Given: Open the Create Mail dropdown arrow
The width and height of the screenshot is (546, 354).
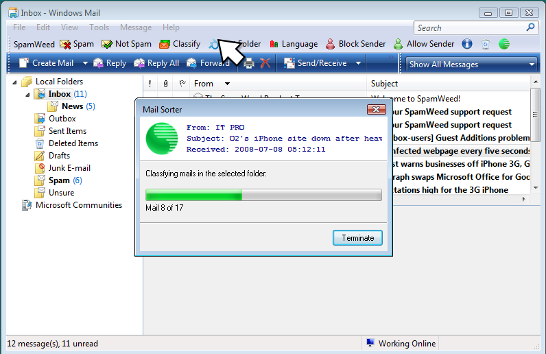Looking at the screenshot, I should tap(85, 63).
